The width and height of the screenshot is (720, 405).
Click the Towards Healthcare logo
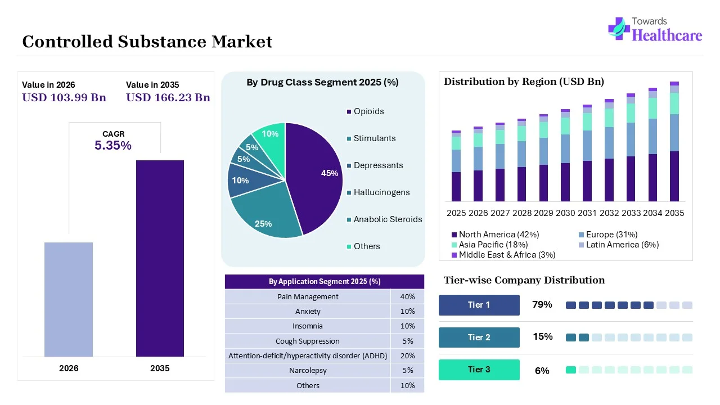pyautogui.click(x=655, y=29)
